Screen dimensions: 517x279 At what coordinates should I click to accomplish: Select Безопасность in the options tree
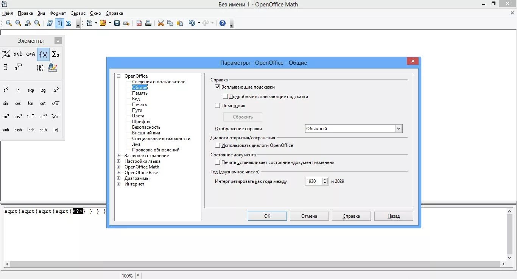(x=146, y=127)
